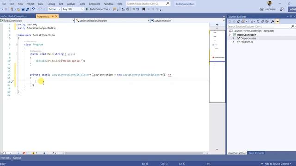The image size is (296, 166).
Task: Click the horizontal scrollbar in the code editor
Action: pos(134,153)
